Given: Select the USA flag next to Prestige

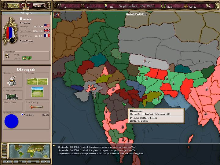Looking at the screenshot, I should (47, 26).
